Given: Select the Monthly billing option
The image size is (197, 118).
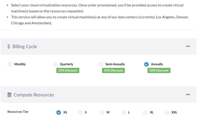Looking at the screenshot, I should (10, 64).
